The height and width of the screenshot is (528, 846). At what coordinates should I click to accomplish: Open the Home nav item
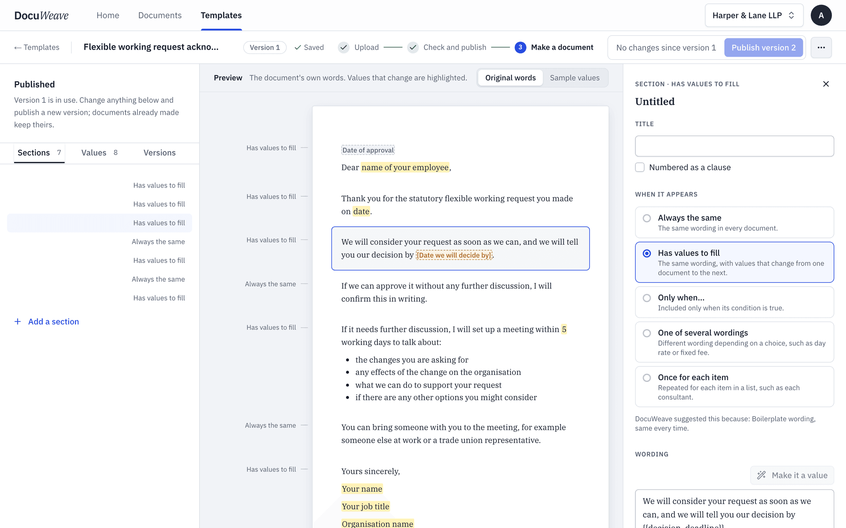[x=108, y=15]
